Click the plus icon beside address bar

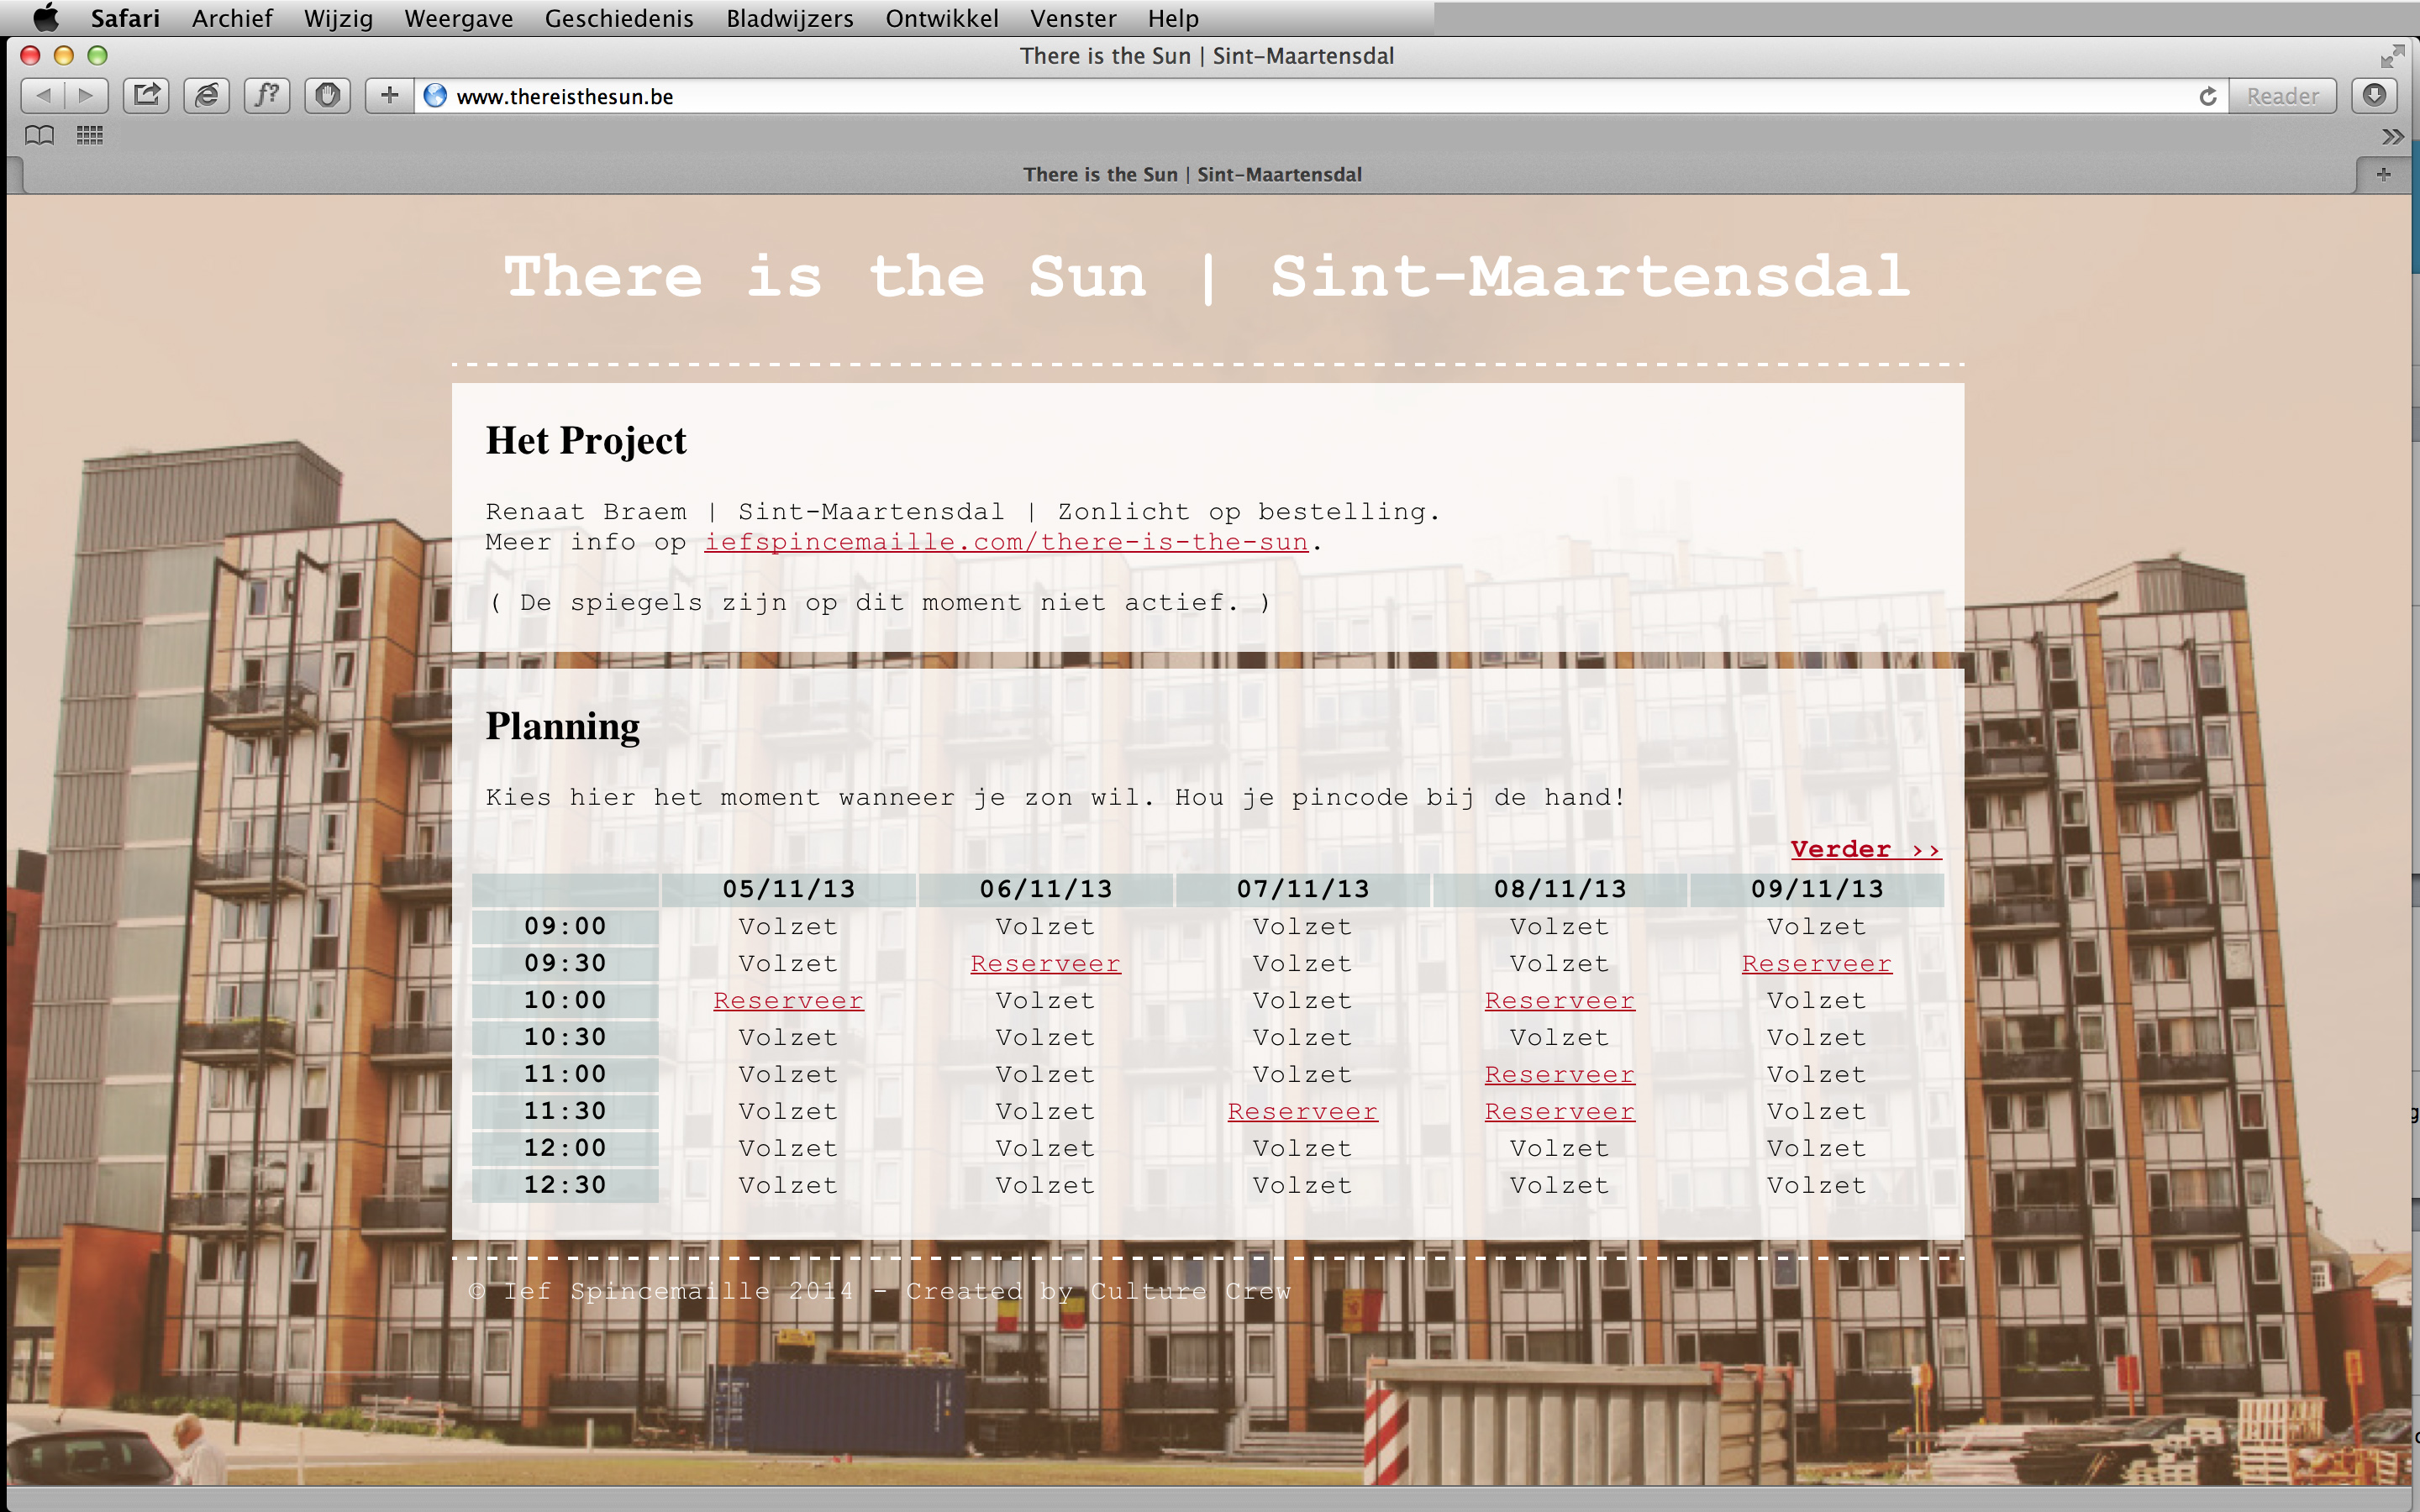coord(389,96)
